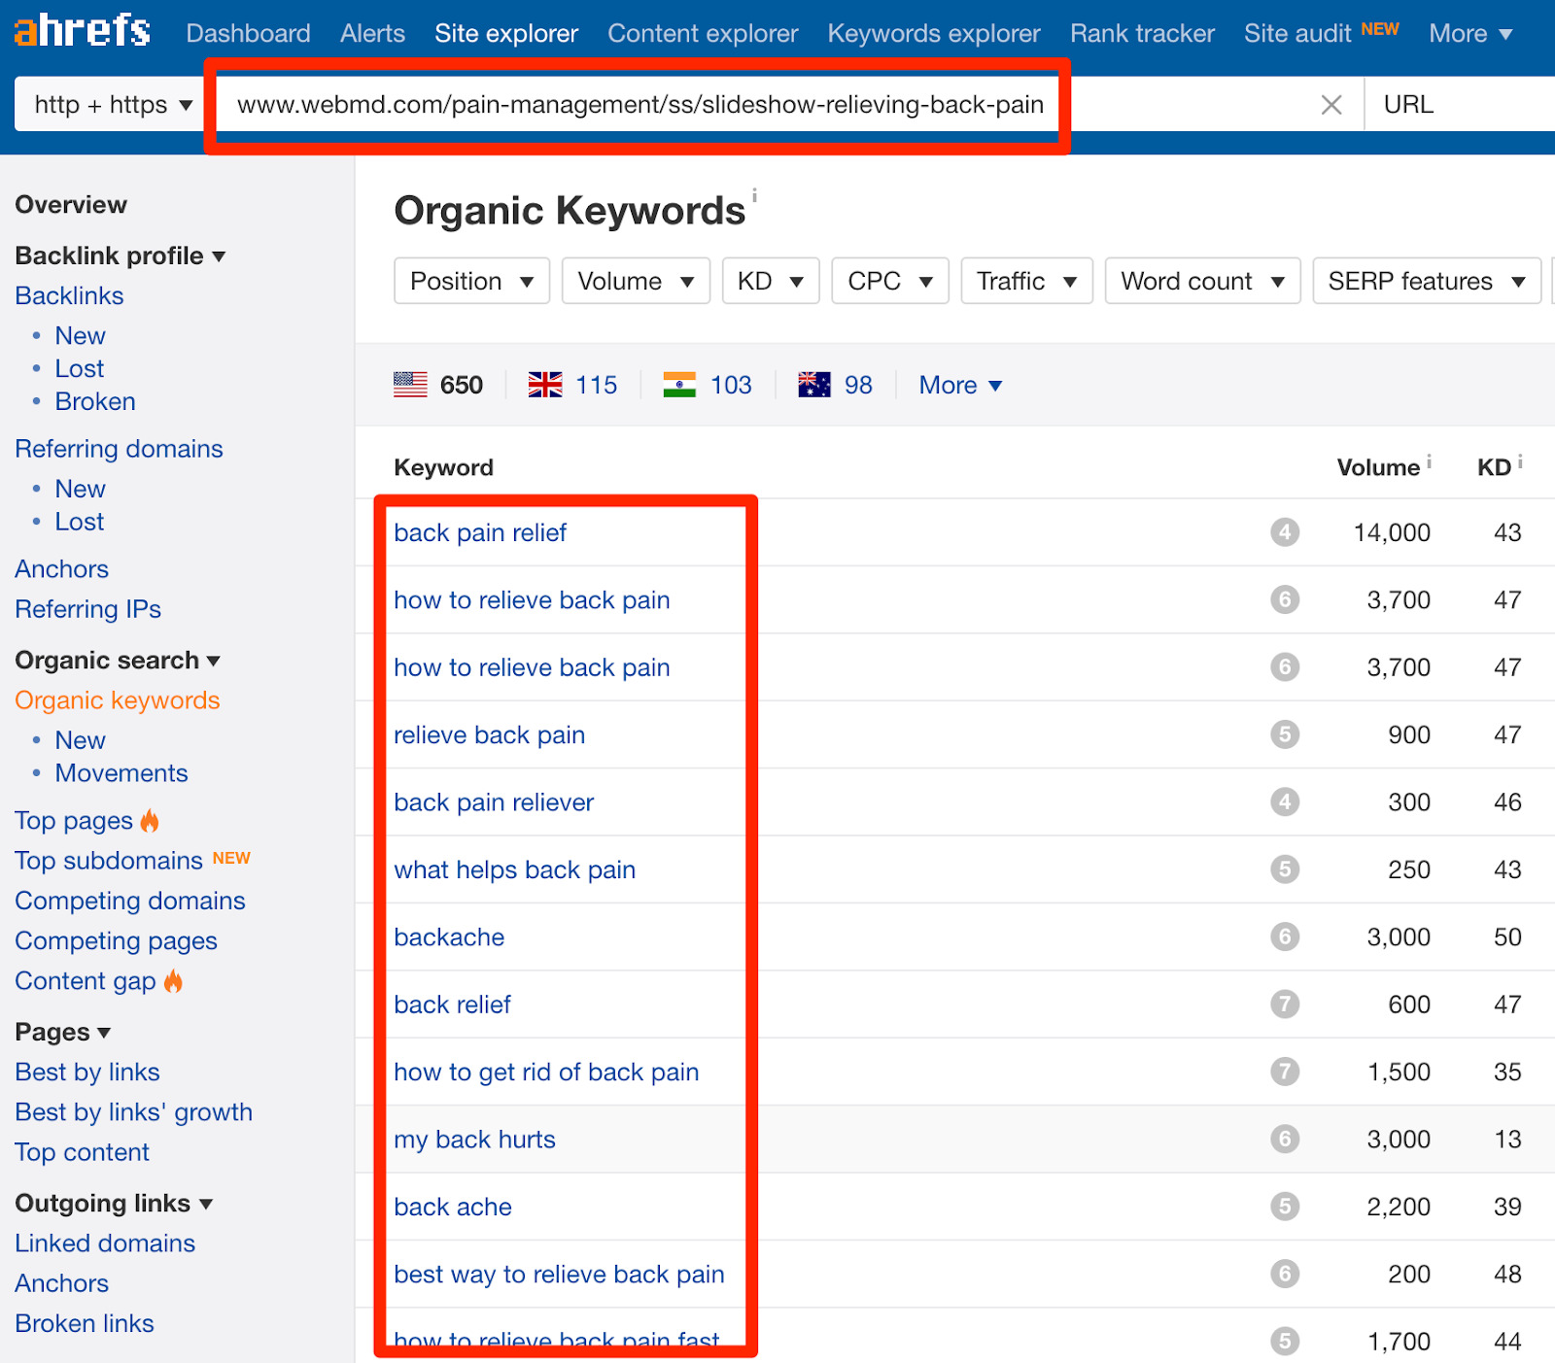
Task: Expand the More countries dropdown
Action: coord(960,386)
